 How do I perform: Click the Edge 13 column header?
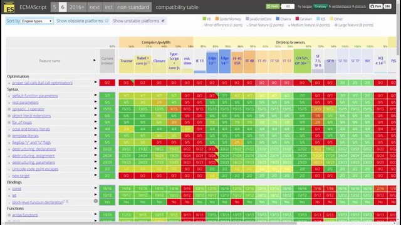(x=212, y=61)
